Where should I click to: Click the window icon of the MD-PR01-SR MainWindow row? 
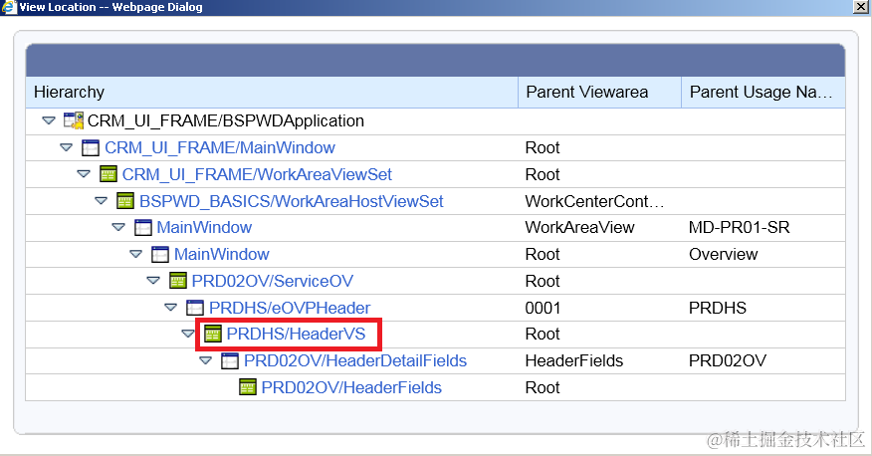coord(143,227)
